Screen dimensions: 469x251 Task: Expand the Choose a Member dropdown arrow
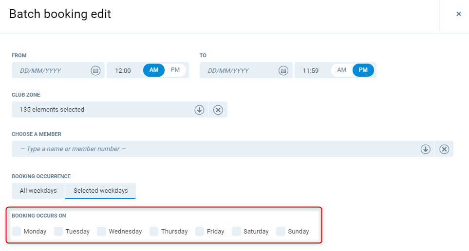(426, 149)
